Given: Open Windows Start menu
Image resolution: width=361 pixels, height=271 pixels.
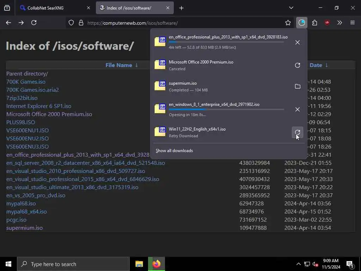Looking at the screenshot, I should click(x=8, y=264).
